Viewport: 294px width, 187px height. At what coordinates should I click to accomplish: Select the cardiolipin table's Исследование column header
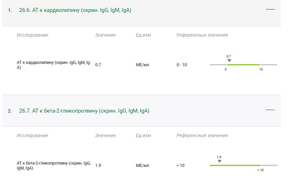tap(32, 35)
